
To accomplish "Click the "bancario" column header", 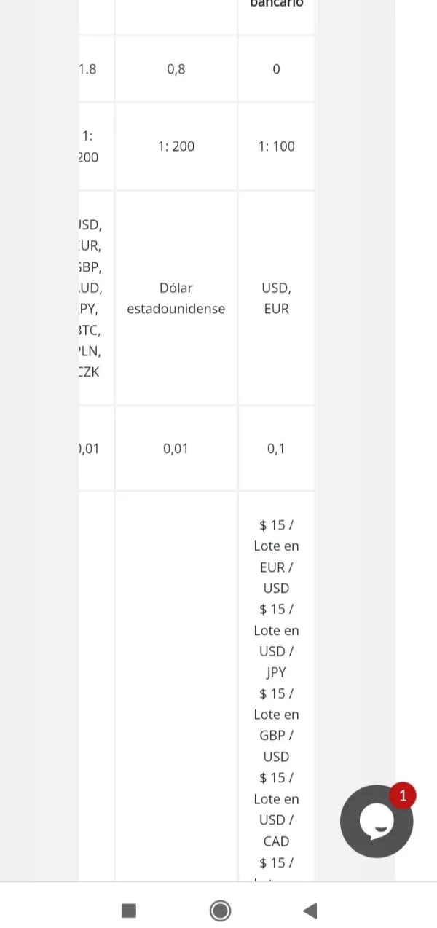I will tap(276, 4).
